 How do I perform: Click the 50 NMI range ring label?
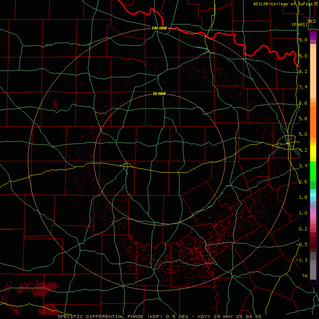coord(159,94)
